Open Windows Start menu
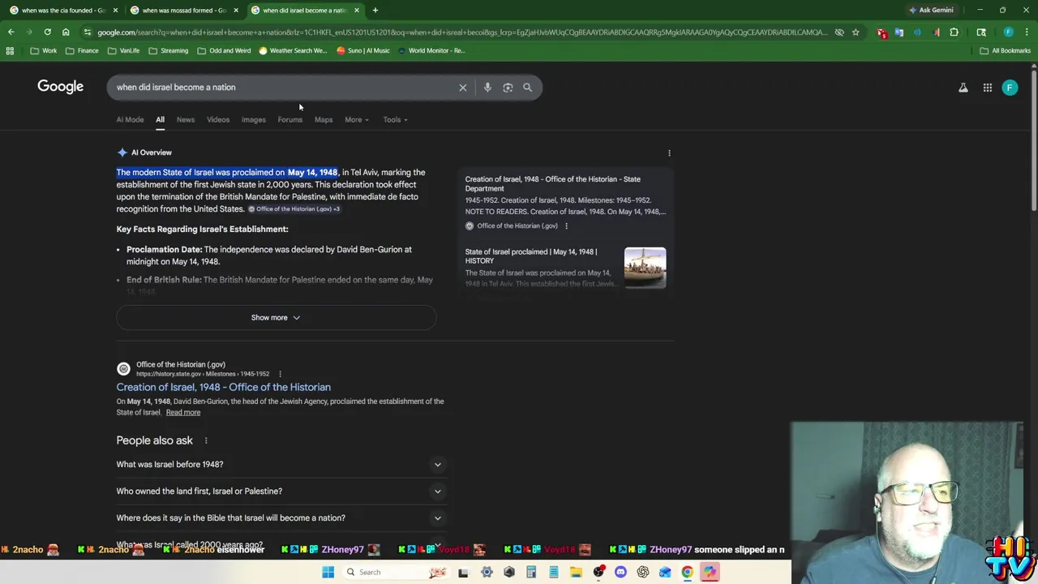This screenshot has width=1038, height=584. 328,572
